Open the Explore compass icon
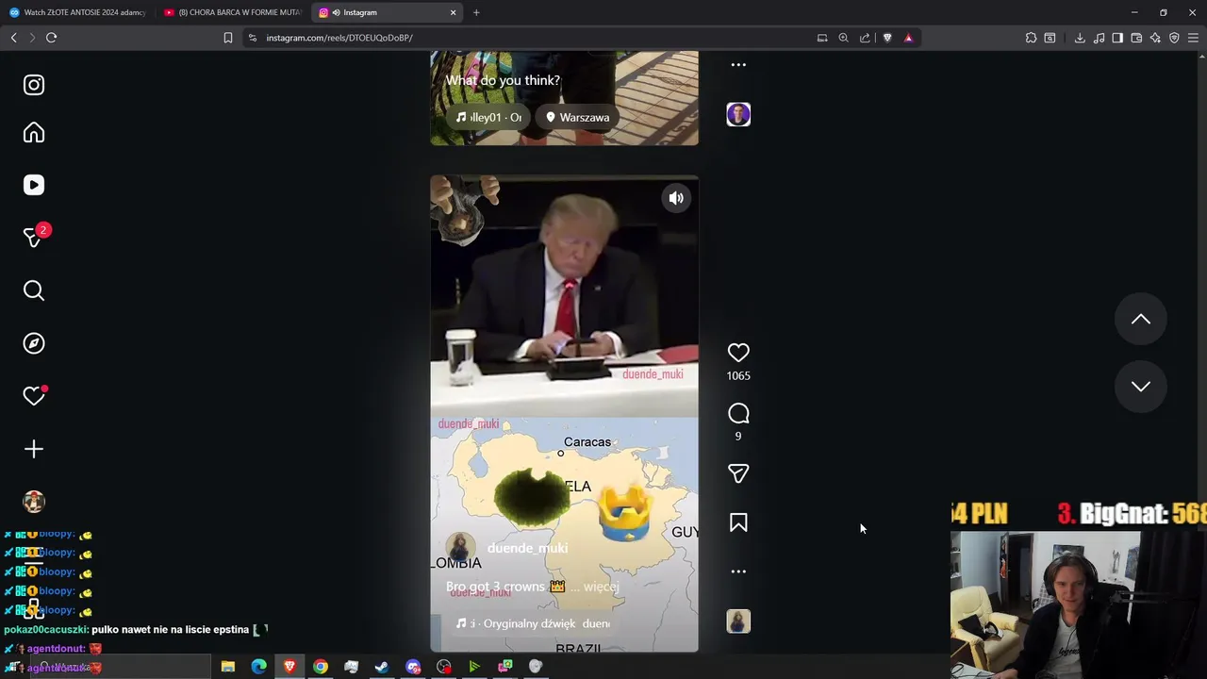1207x679 pixels. pyautogui.click(x=34, y=343)
